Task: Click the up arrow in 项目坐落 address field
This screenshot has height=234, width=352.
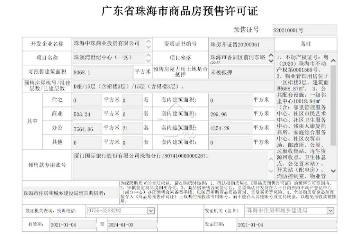Action: click(271, 55)
